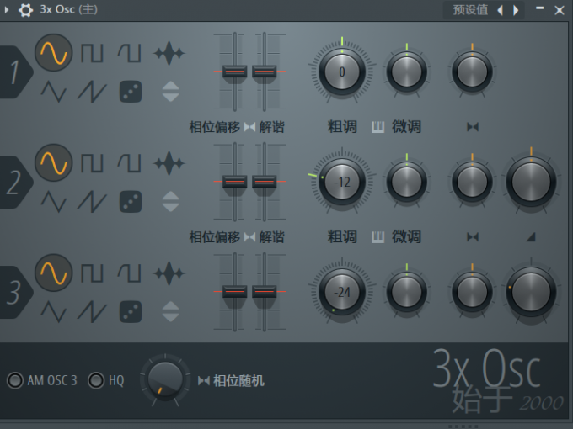Click 微调 label under oscillator 2
Viewport: 573px width, 429px height.
[406, 236]
